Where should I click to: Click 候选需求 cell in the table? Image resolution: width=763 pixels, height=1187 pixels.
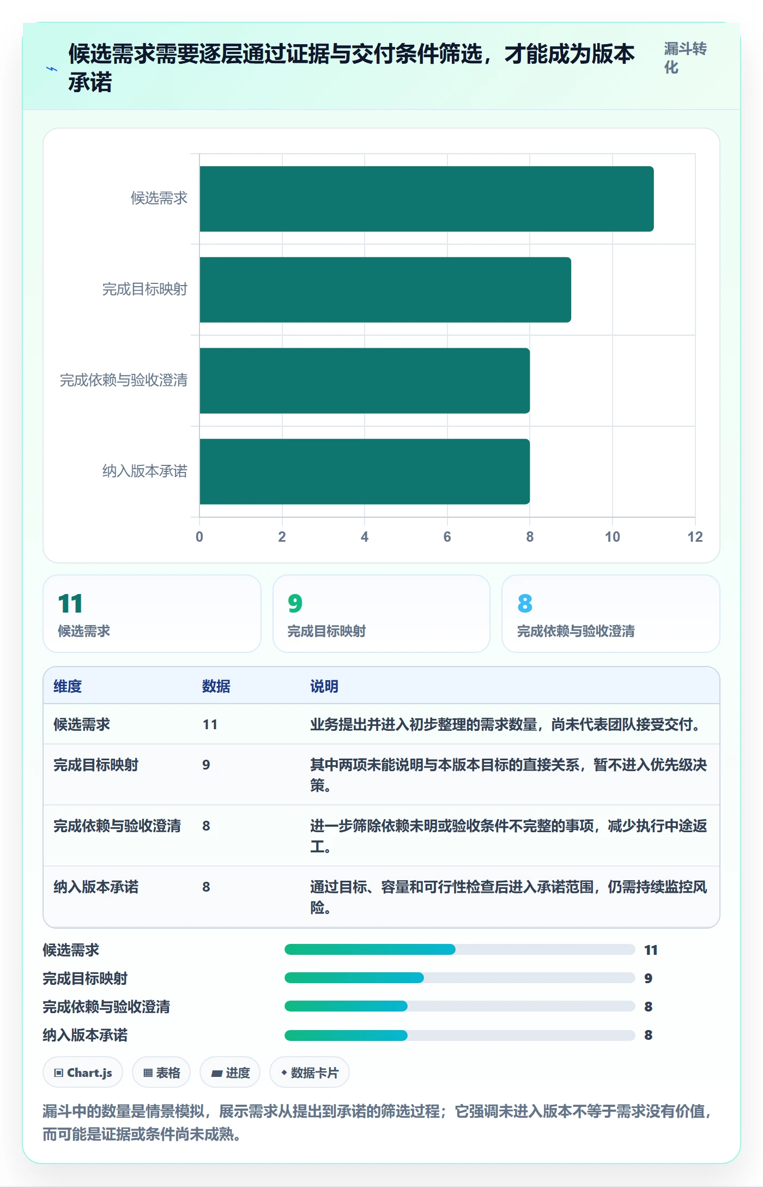pos(82,724)
